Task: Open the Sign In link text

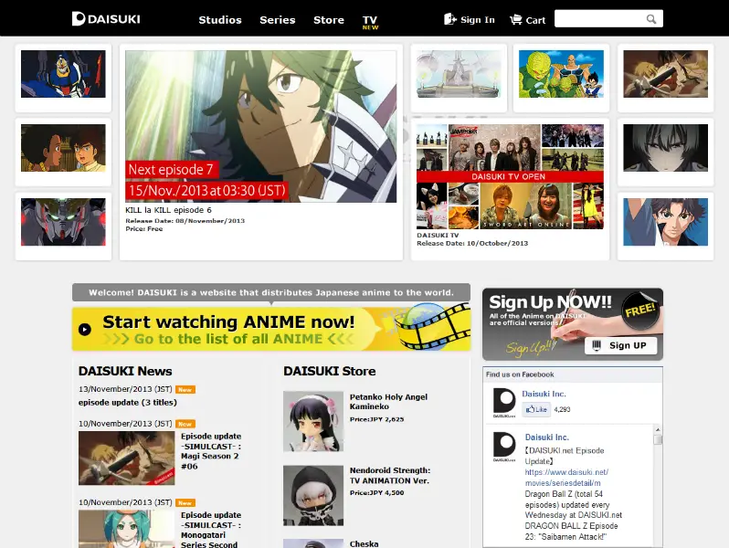Action: 478,20
